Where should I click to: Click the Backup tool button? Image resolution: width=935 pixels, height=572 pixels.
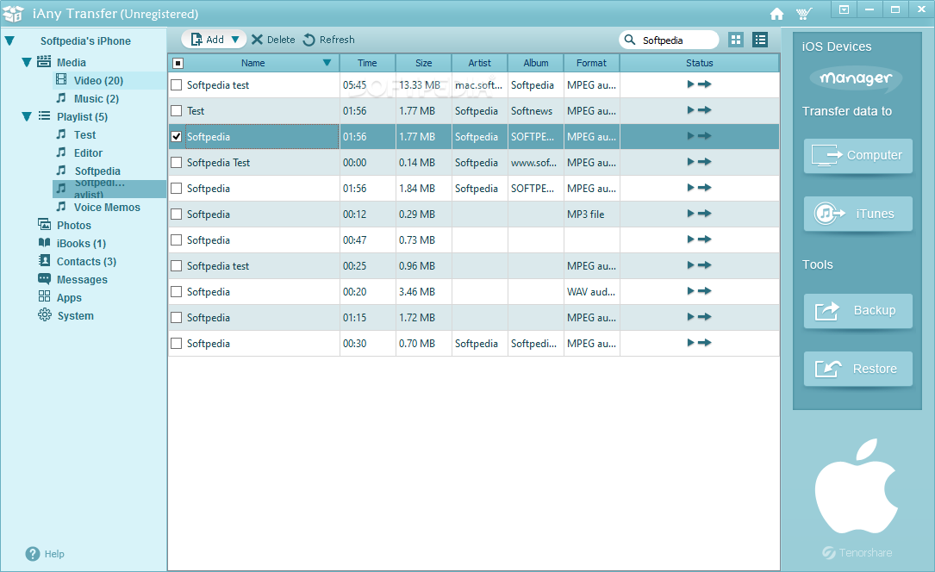[x=857, y=310]
